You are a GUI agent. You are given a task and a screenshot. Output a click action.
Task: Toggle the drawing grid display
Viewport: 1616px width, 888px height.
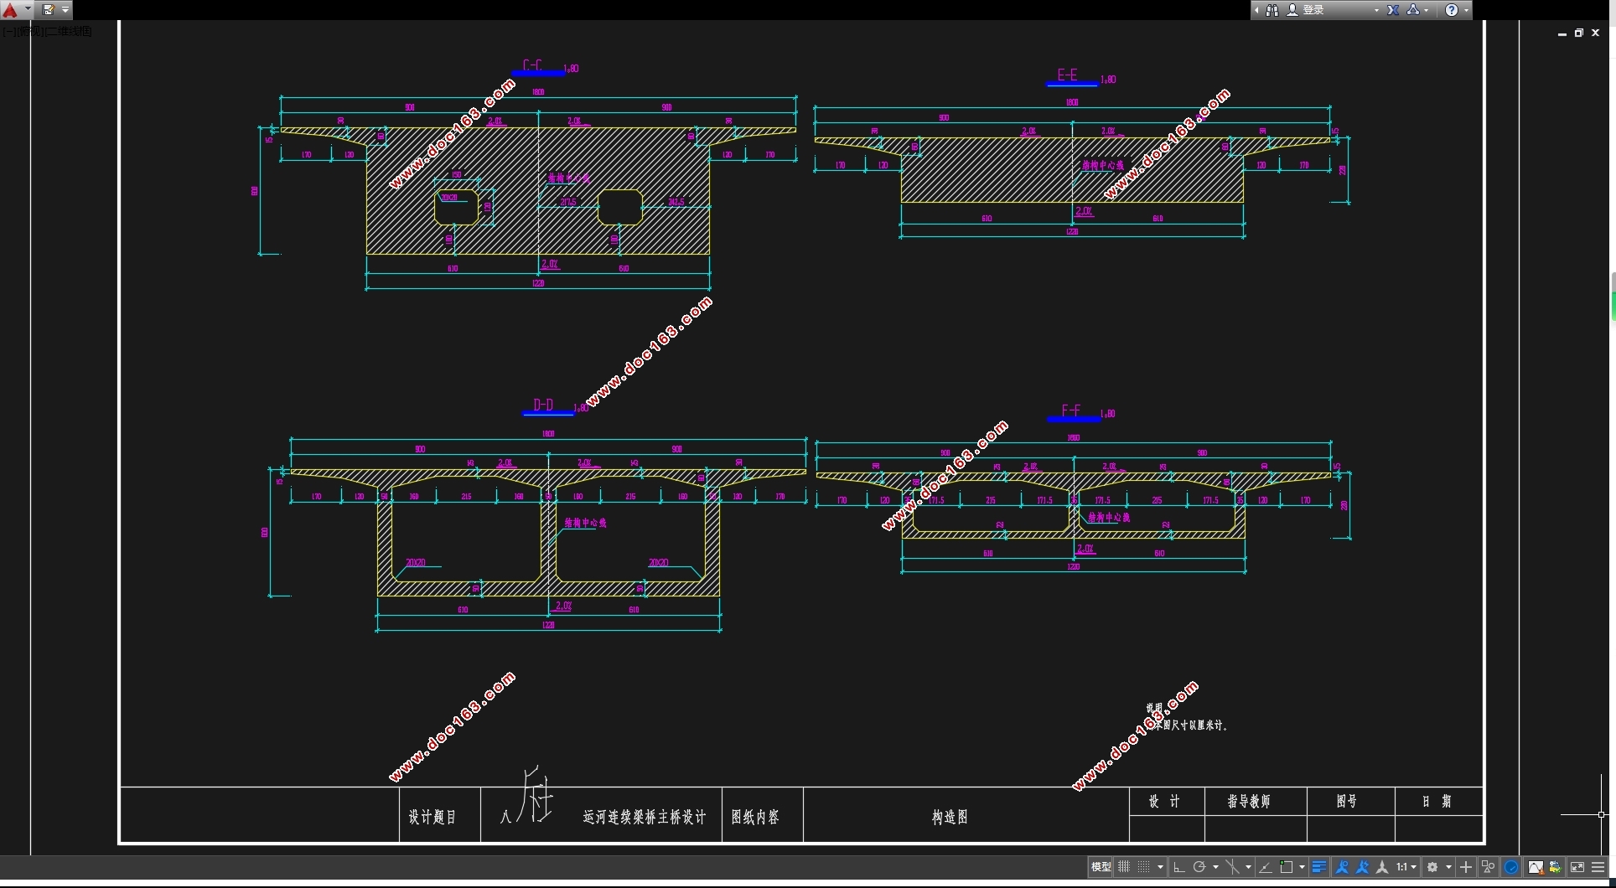pos(1124,867)
